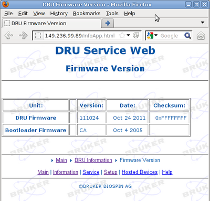Click the DRU Information breadcrumb link
Viewport: 210px width, 201px height.
click(x=93, y=160)
